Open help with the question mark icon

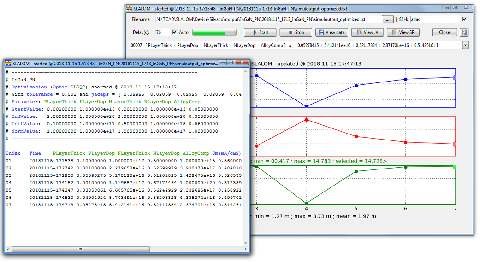(x=464, y=32)
